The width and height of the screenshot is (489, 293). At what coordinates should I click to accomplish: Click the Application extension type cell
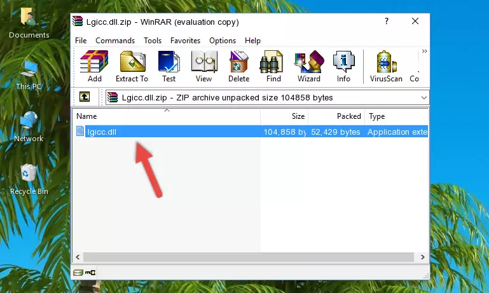coord(397,132)
